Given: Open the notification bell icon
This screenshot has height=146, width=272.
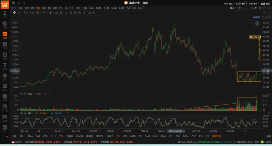Looking at the screenshot, I should coord(19,3).
